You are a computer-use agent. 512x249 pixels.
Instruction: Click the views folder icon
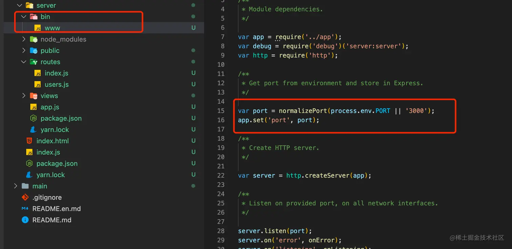click(x=34, y=96)
